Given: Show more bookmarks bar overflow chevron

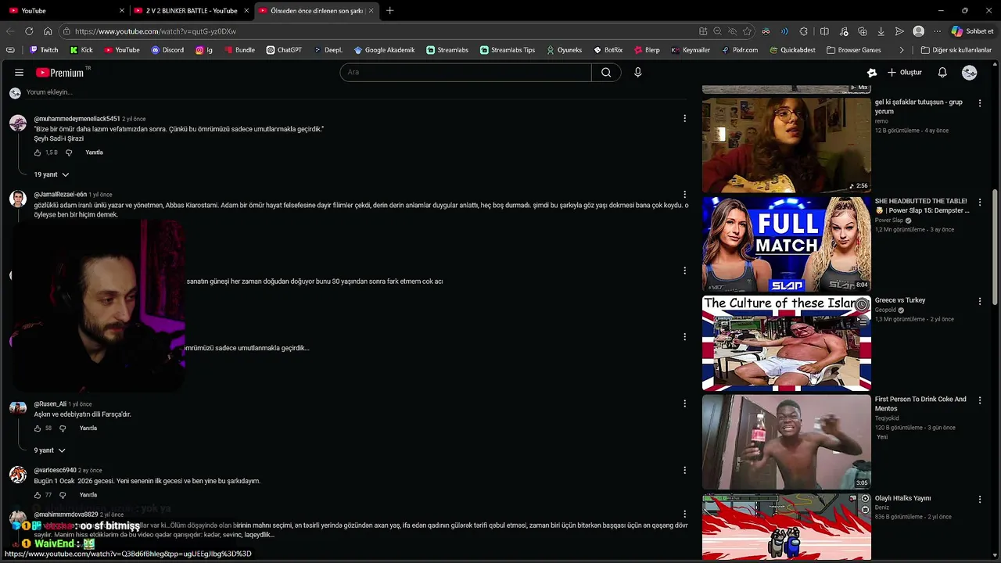Looking at the screenshot, I should coord(902,50).
